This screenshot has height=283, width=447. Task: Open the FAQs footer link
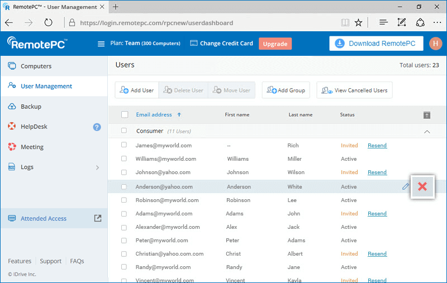[x=77, y=261]
